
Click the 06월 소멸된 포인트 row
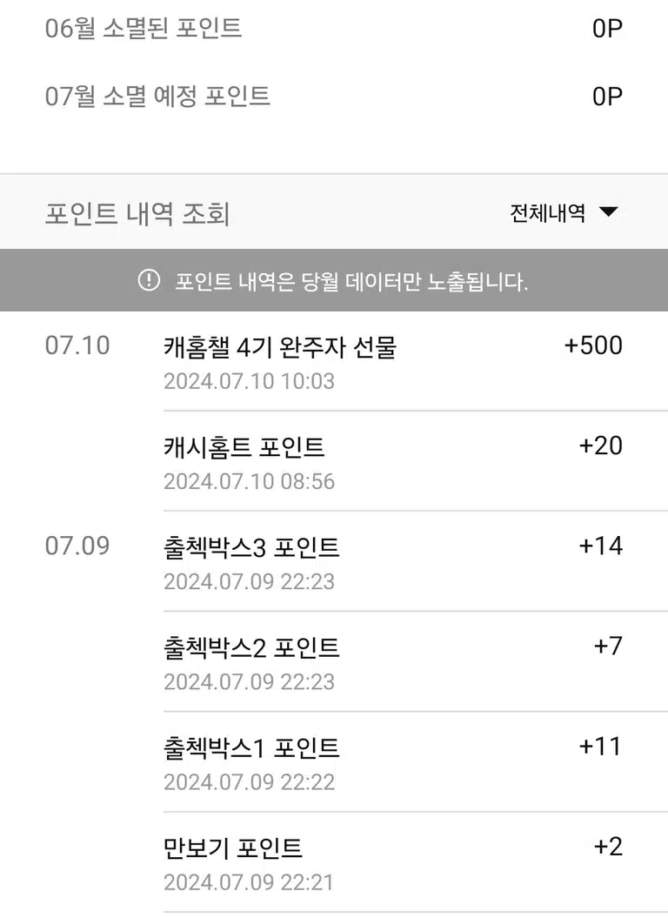(x=334, y=28)
